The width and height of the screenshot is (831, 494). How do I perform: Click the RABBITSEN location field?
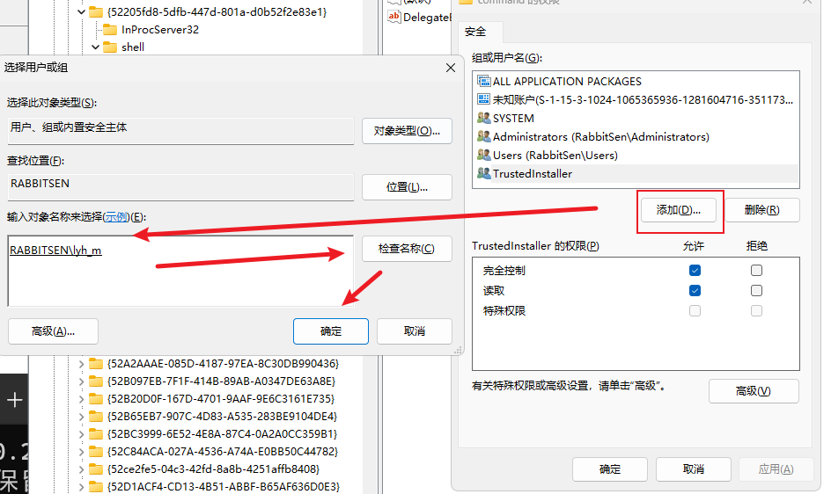[x=180, y=187]
